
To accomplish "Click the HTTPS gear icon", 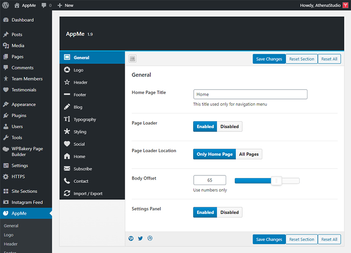I will pyautogui.click(x=6, y=177).
